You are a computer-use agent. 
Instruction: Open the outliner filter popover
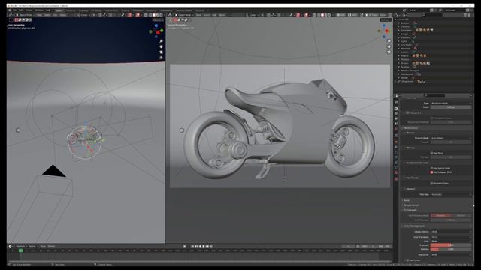466,15
